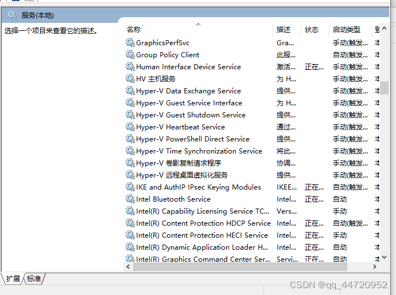The image size is (396, 295).
Task: Select Hyper-V 远程桌面虚拟化服务 service name
Action: [182, 175]
